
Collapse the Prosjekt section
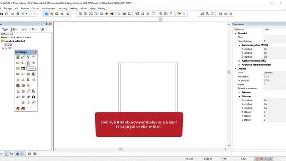[236, 33]
